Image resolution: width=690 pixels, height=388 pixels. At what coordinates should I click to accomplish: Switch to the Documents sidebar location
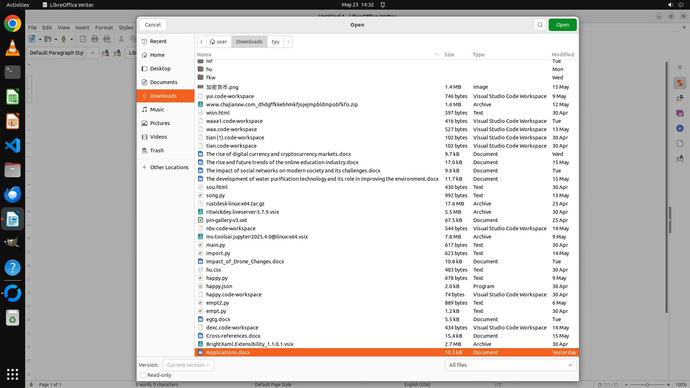point(164,82)
